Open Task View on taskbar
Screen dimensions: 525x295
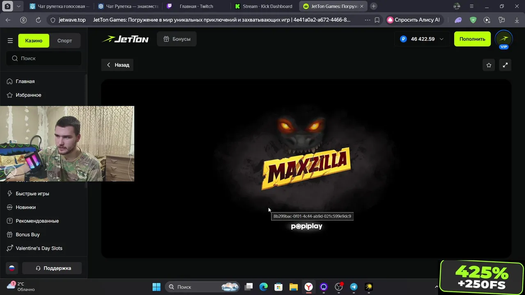click(x=249, y=287)
